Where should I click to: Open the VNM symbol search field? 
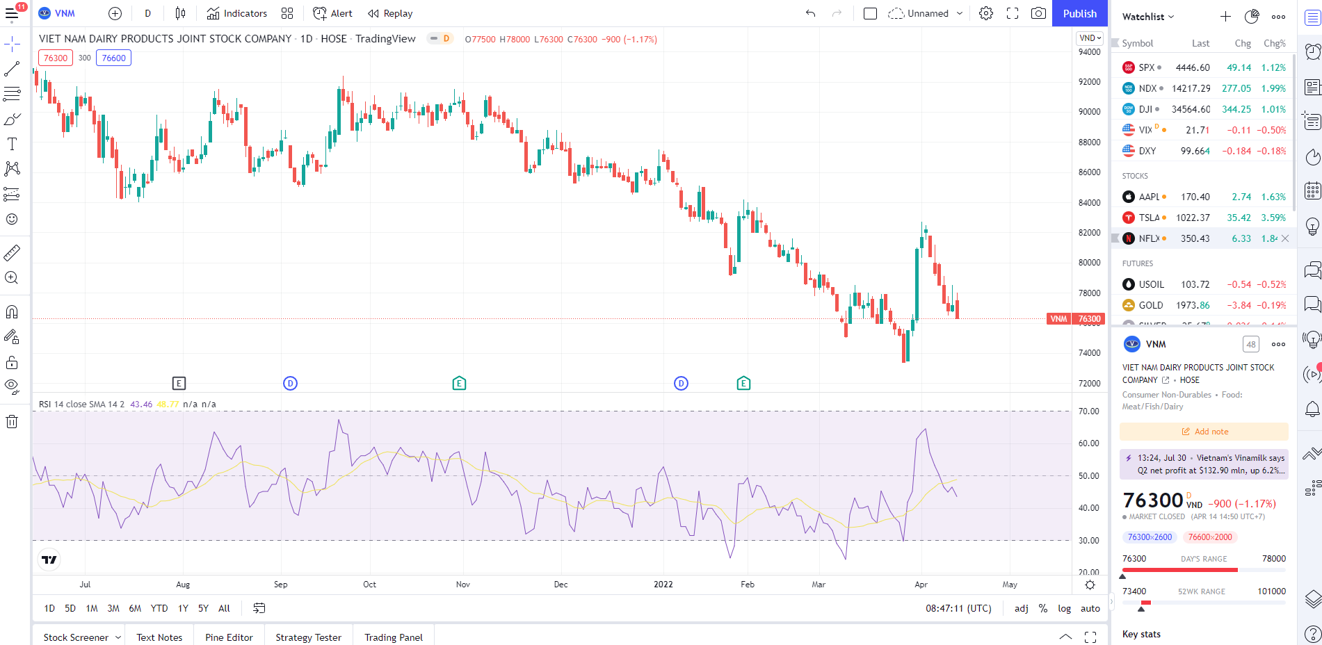[x=65, y=13]
